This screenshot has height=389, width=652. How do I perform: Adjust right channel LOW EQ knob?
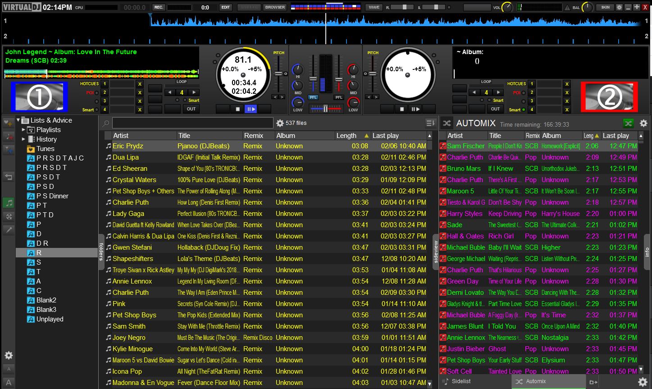click(354, 102)
